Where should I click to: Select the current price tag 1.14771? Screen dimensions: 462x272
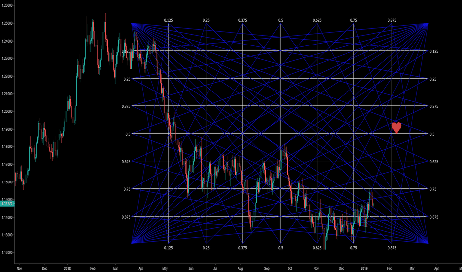point(7,203)
